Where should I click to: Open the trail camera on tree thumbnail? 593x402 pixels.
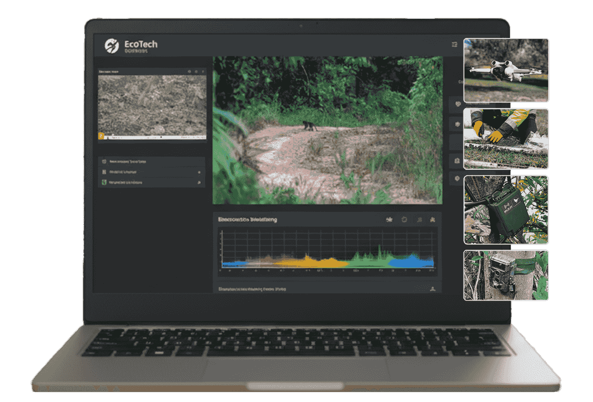point(506,275)
